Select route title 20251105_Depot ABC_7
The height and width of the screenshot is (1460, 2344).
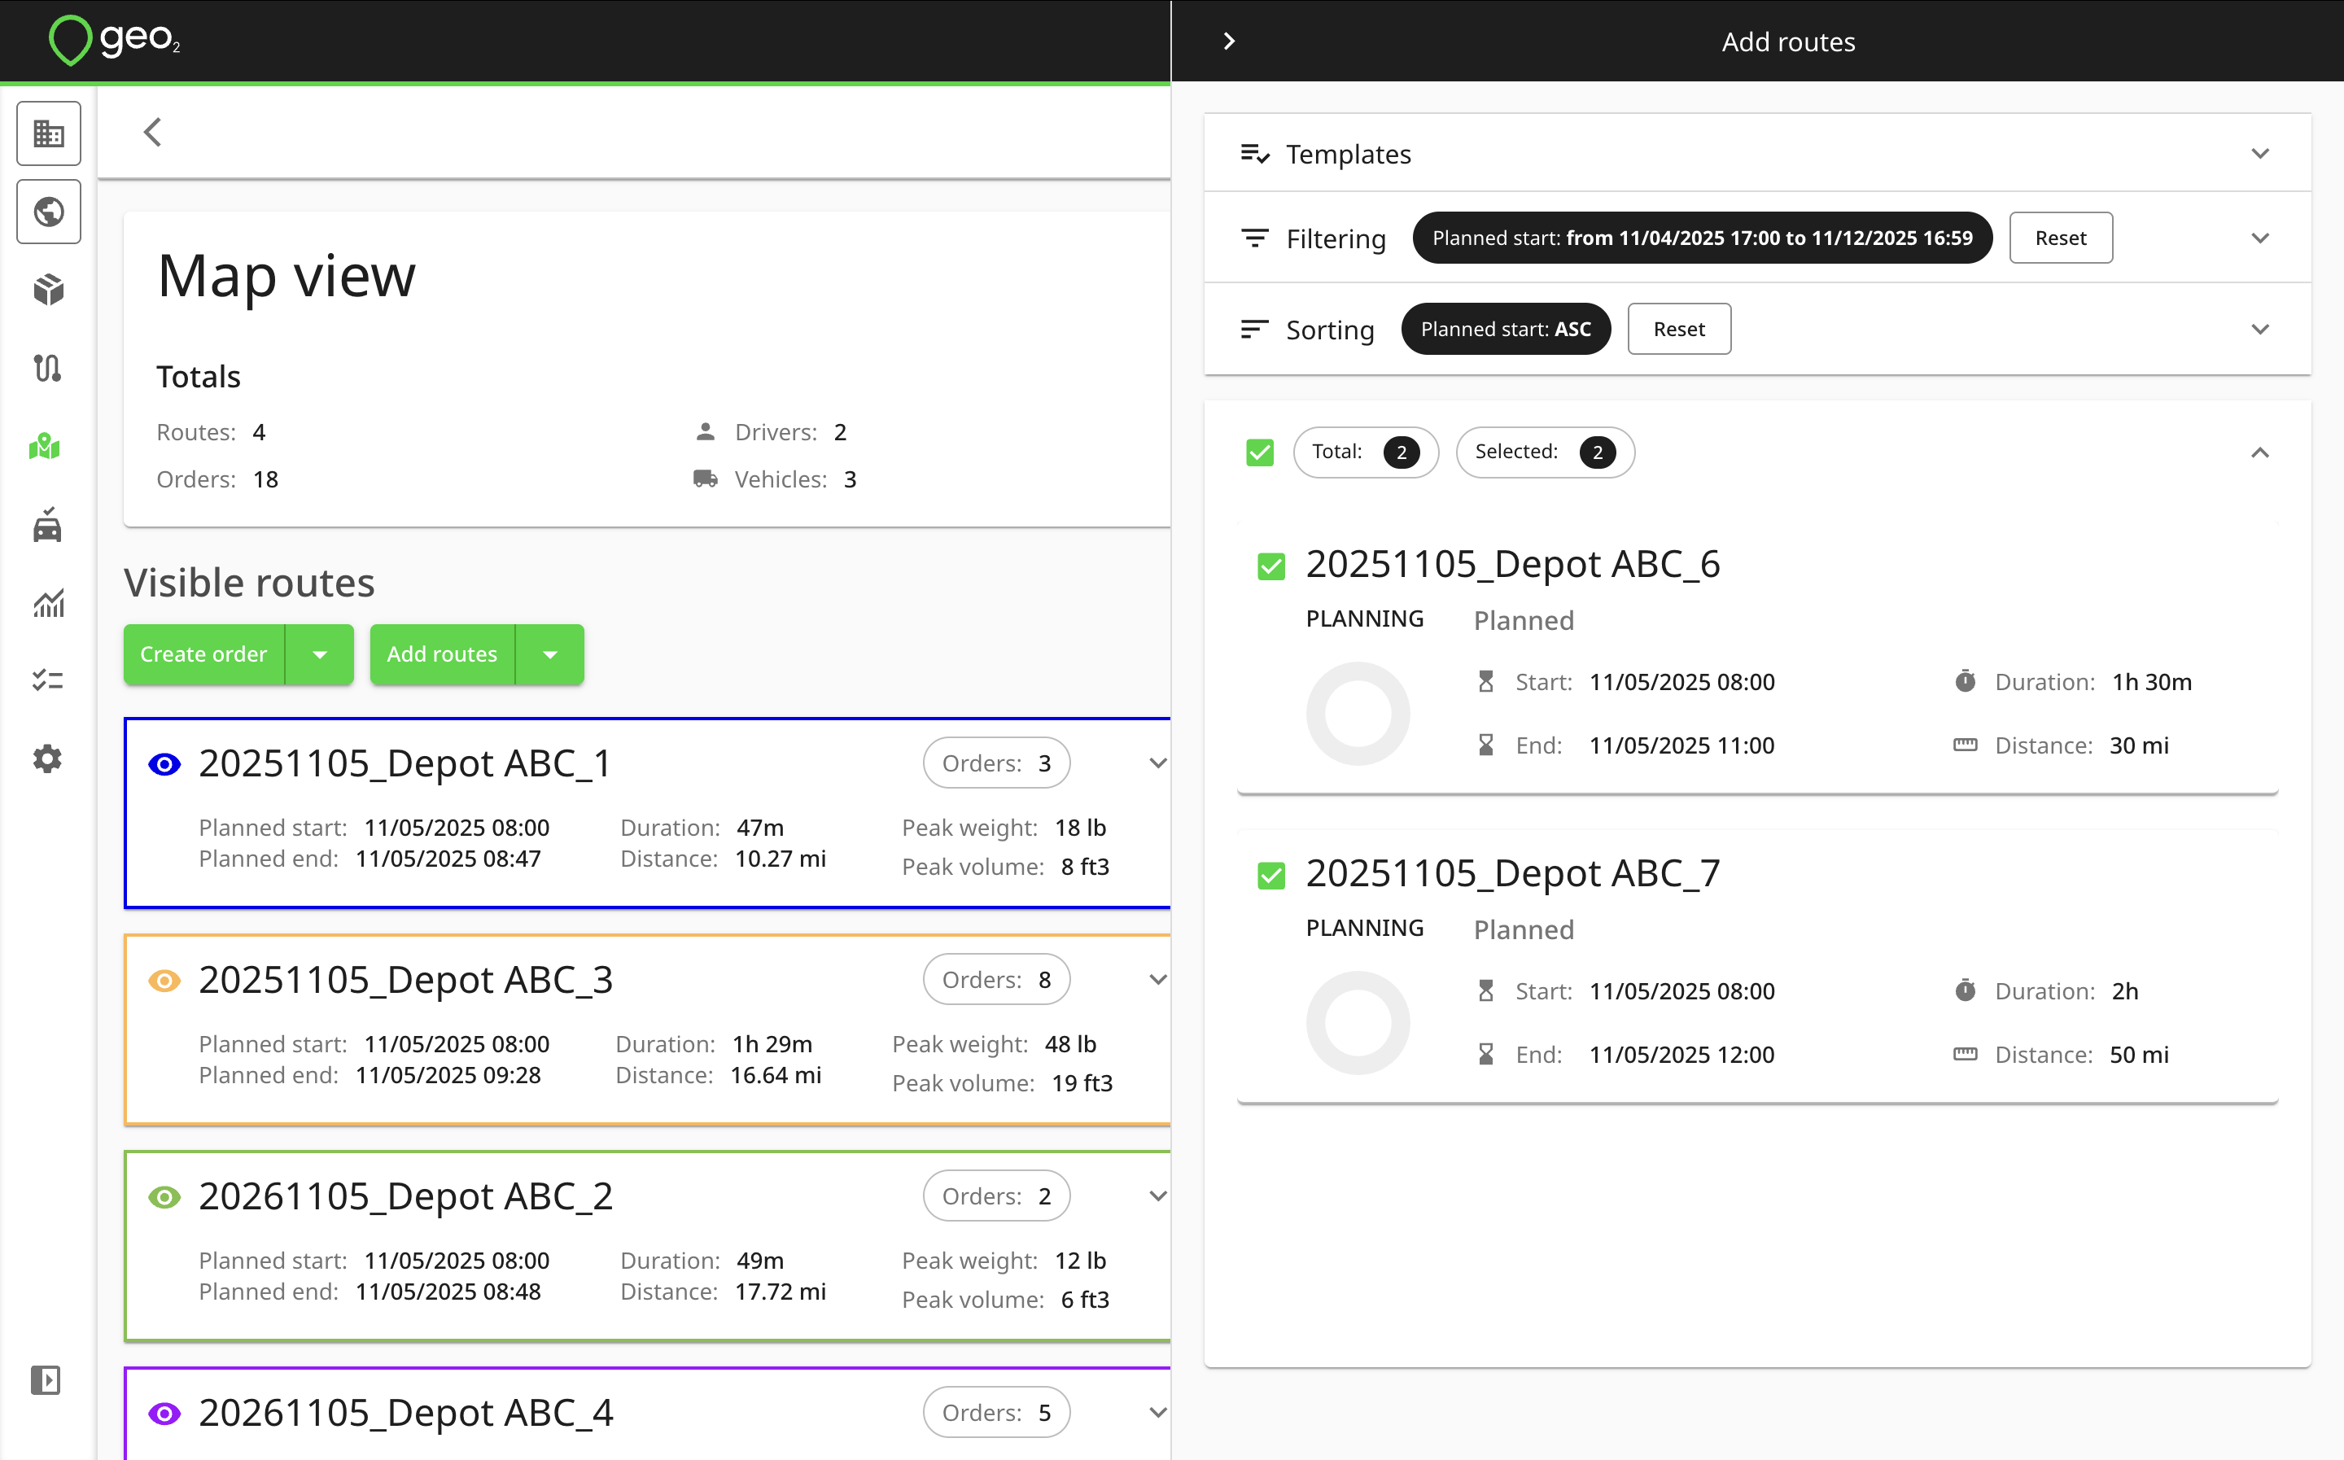1513,873
